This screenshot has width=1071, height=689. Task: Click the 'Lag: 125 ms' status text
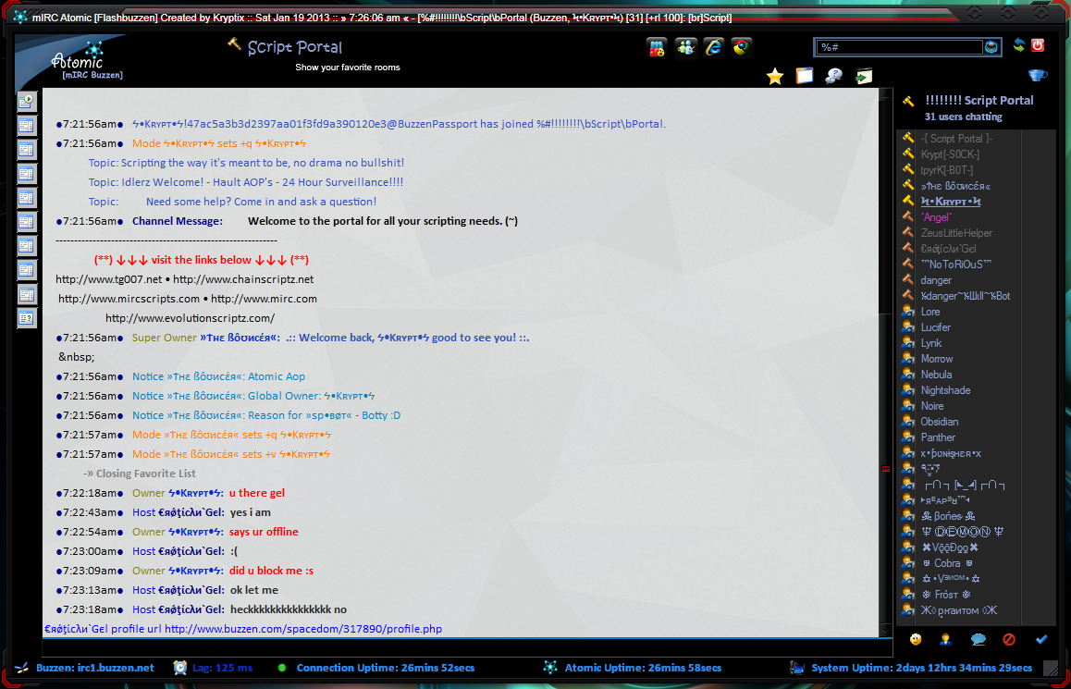click(x=223, y=668)
